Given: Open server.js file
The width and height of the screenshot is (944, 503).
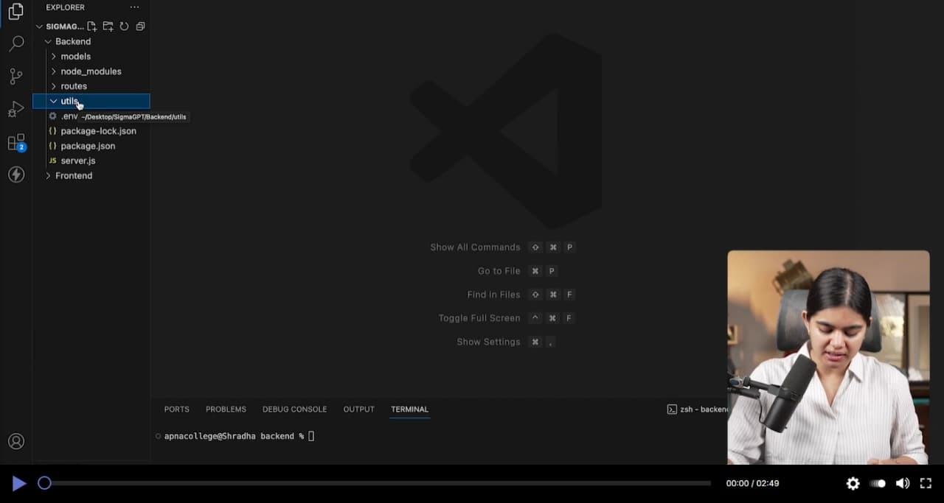Looking at the screenshot, I should [x=77, y=161].
